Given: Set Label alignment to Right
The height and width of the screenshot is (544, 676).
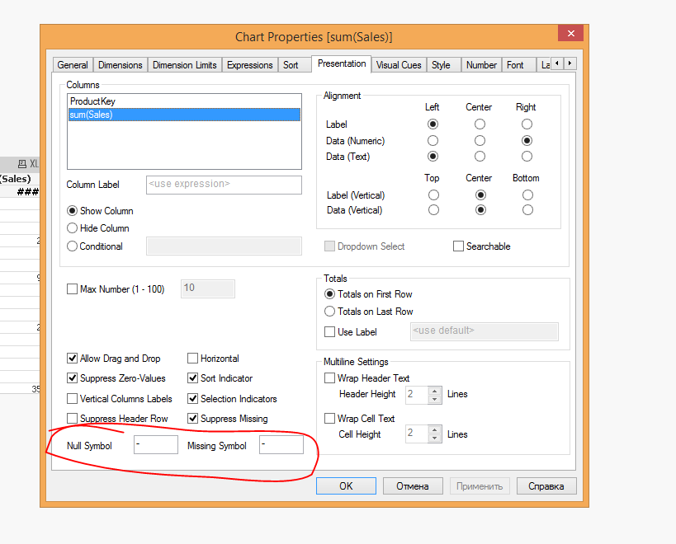Looking at the screenshot, I should (x=527, y=124).
